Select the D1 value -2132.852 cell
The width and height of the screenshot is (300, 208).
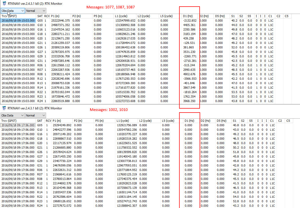click(x=190, y=21)
